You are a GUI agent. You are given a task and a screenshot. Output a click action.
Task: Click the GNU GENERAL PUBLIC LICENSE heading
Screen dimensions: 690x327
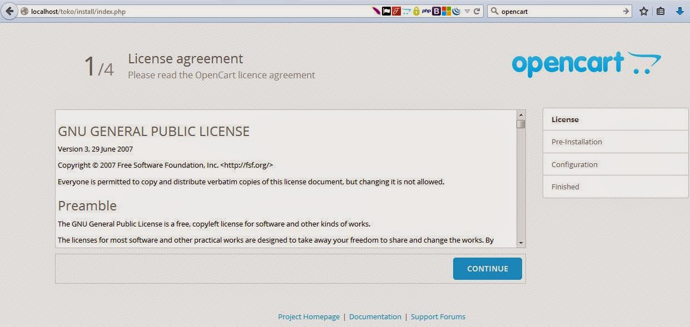click(153, 132)
